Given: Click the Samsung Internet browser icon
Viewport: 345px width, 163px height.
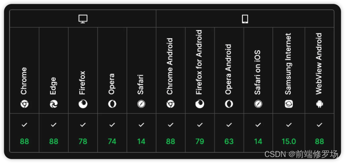Looking at the screenshot, I should click(289, 104).
